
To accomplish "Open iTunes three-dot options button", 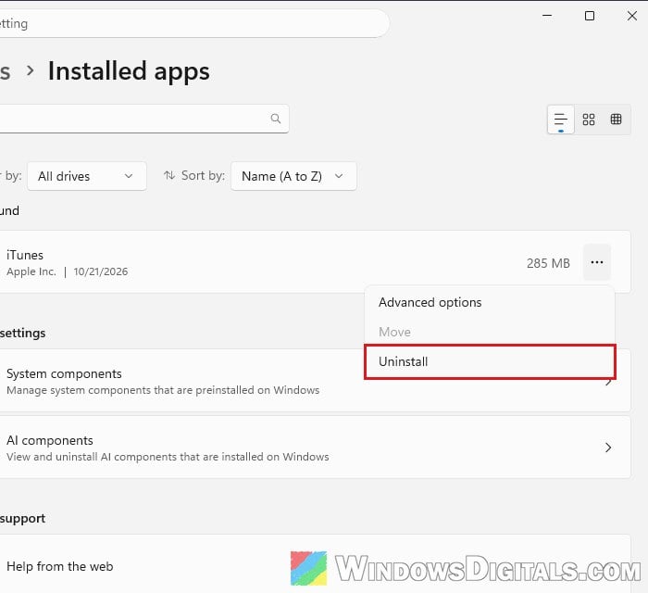I will (597, 262).
